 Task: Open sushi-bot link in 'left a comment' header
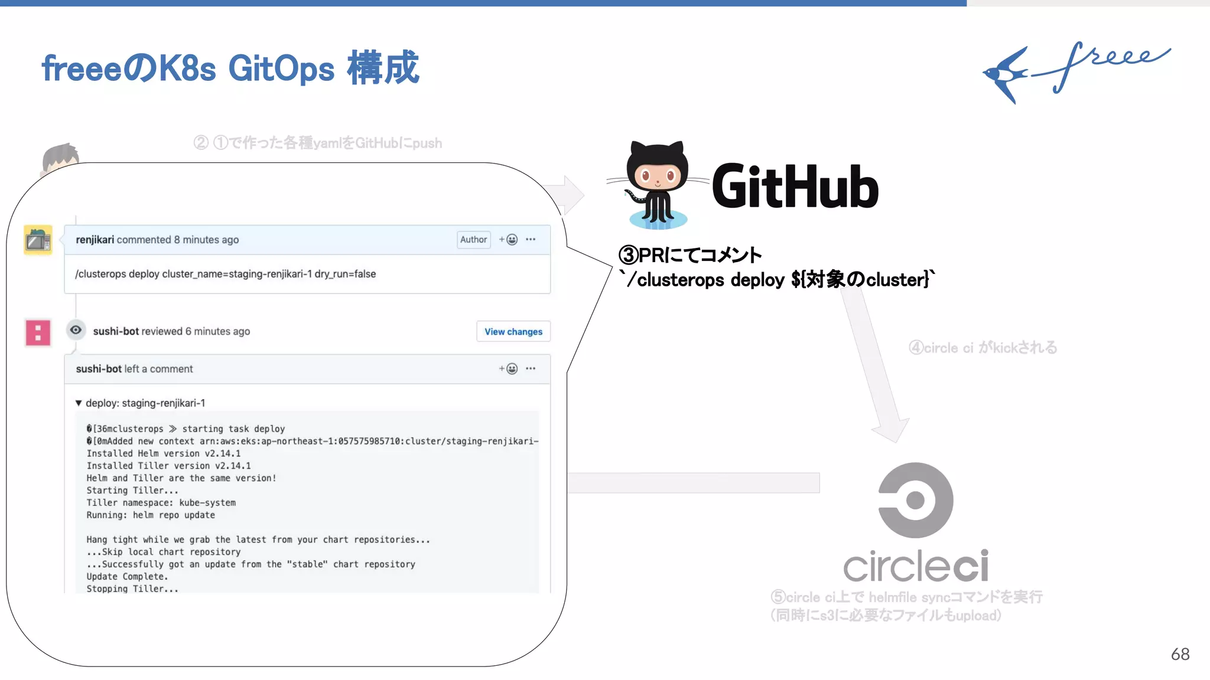(99, 369)
